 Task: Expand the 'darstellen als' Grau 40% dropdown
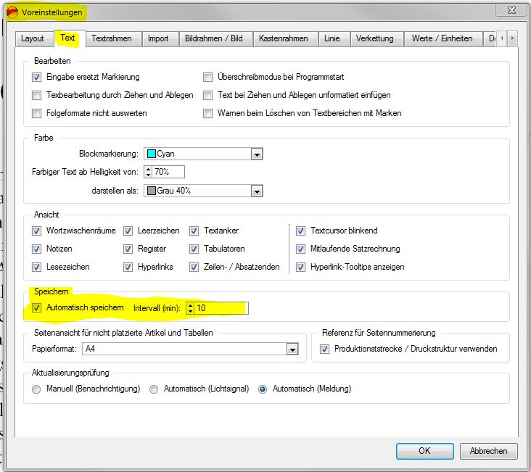pyautogui.click(x=256, y=191)
